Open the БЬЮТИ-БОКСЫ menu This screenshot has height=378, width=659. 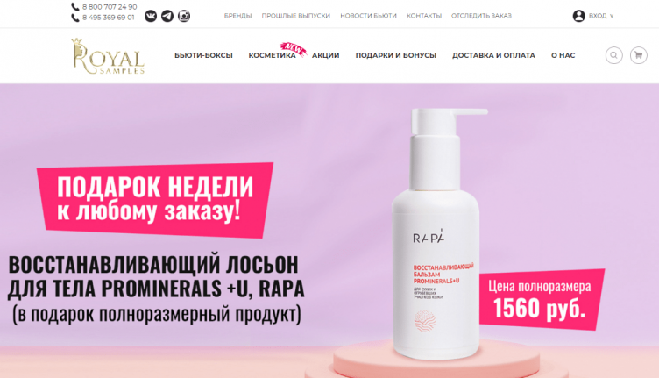tap(203, 55)
